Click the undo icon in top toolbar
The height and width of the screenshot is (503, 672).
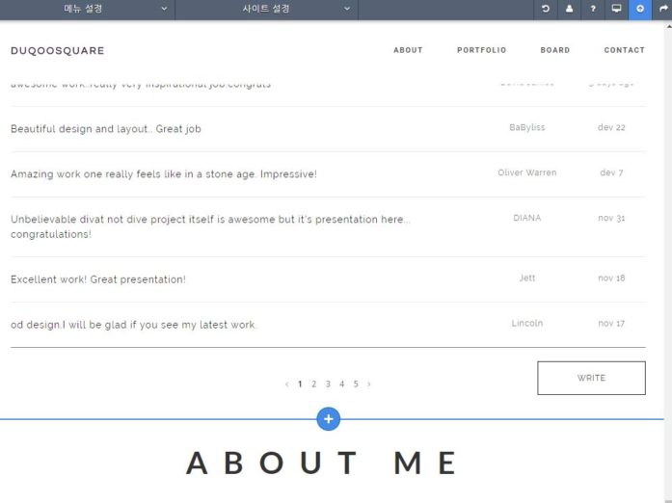(546, 9)
